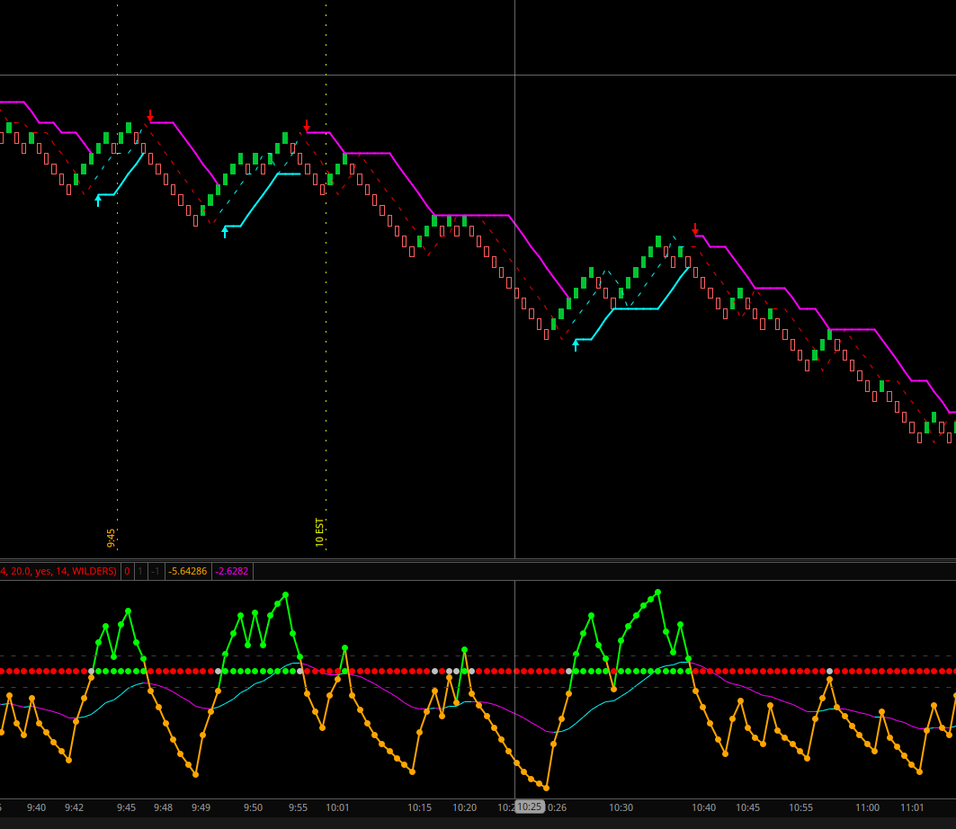This screenshot has height=829, width=956.
Task: Click the cyan buy arrow near 9:49
Action: (225, 232)
